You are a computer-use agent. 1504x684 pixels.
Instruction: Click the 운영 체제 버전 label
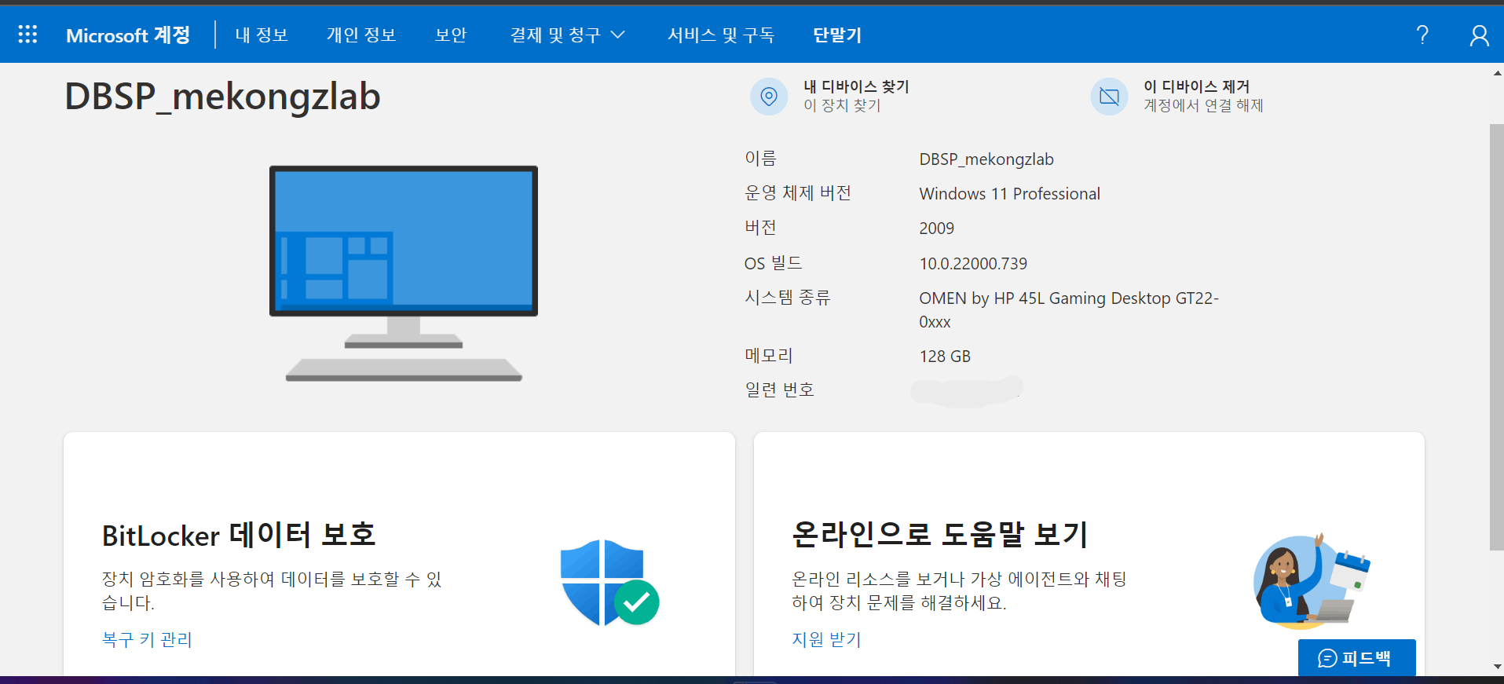pyautogui.click(x=798, y=193)
